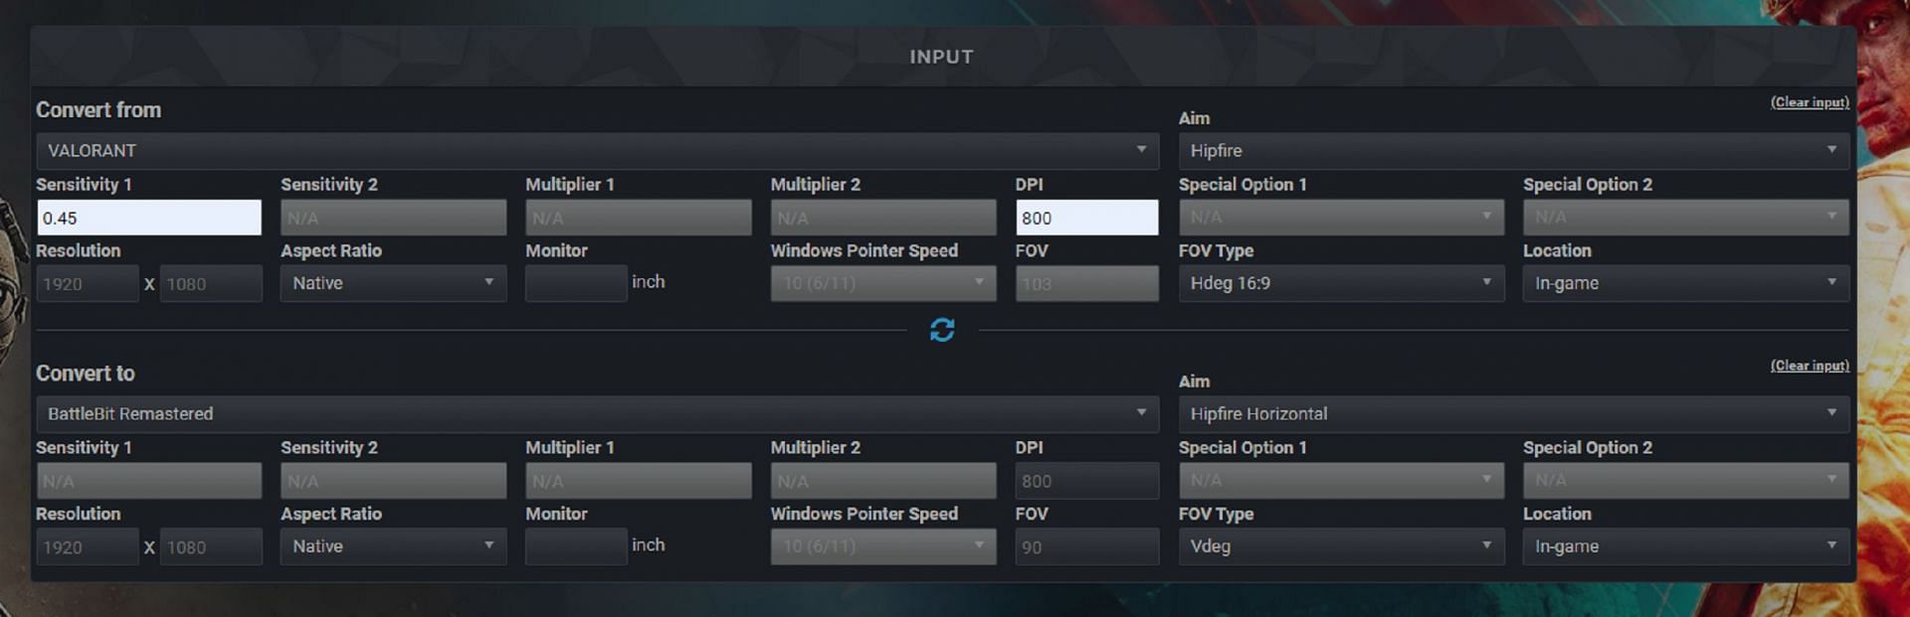Open the Vdeg FOV Type dropdown

1341,546
